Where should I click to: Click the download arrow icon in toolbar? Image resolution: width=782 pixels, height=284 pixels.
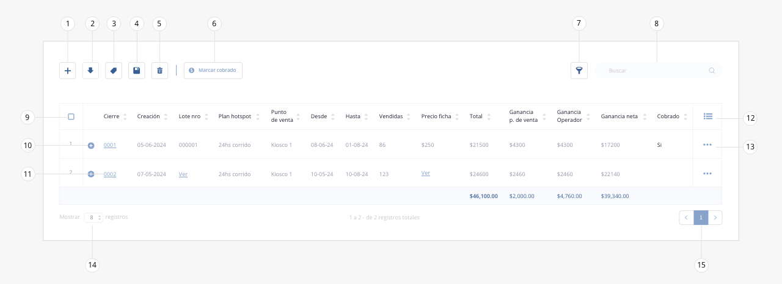(90, 71)
